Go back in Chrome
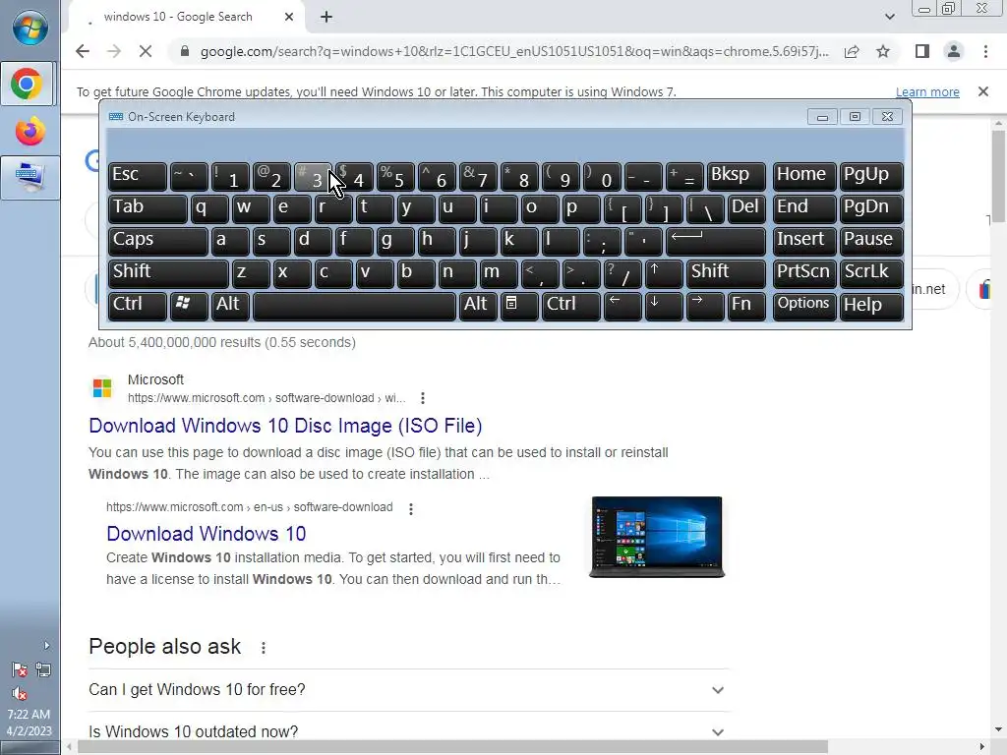 [83, 51]
